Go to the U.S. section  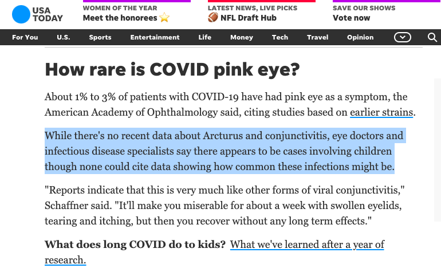point(64,37)
